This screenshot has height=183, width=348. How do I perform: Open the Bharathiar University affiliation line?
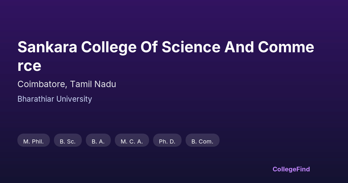[x=55, y=99]
